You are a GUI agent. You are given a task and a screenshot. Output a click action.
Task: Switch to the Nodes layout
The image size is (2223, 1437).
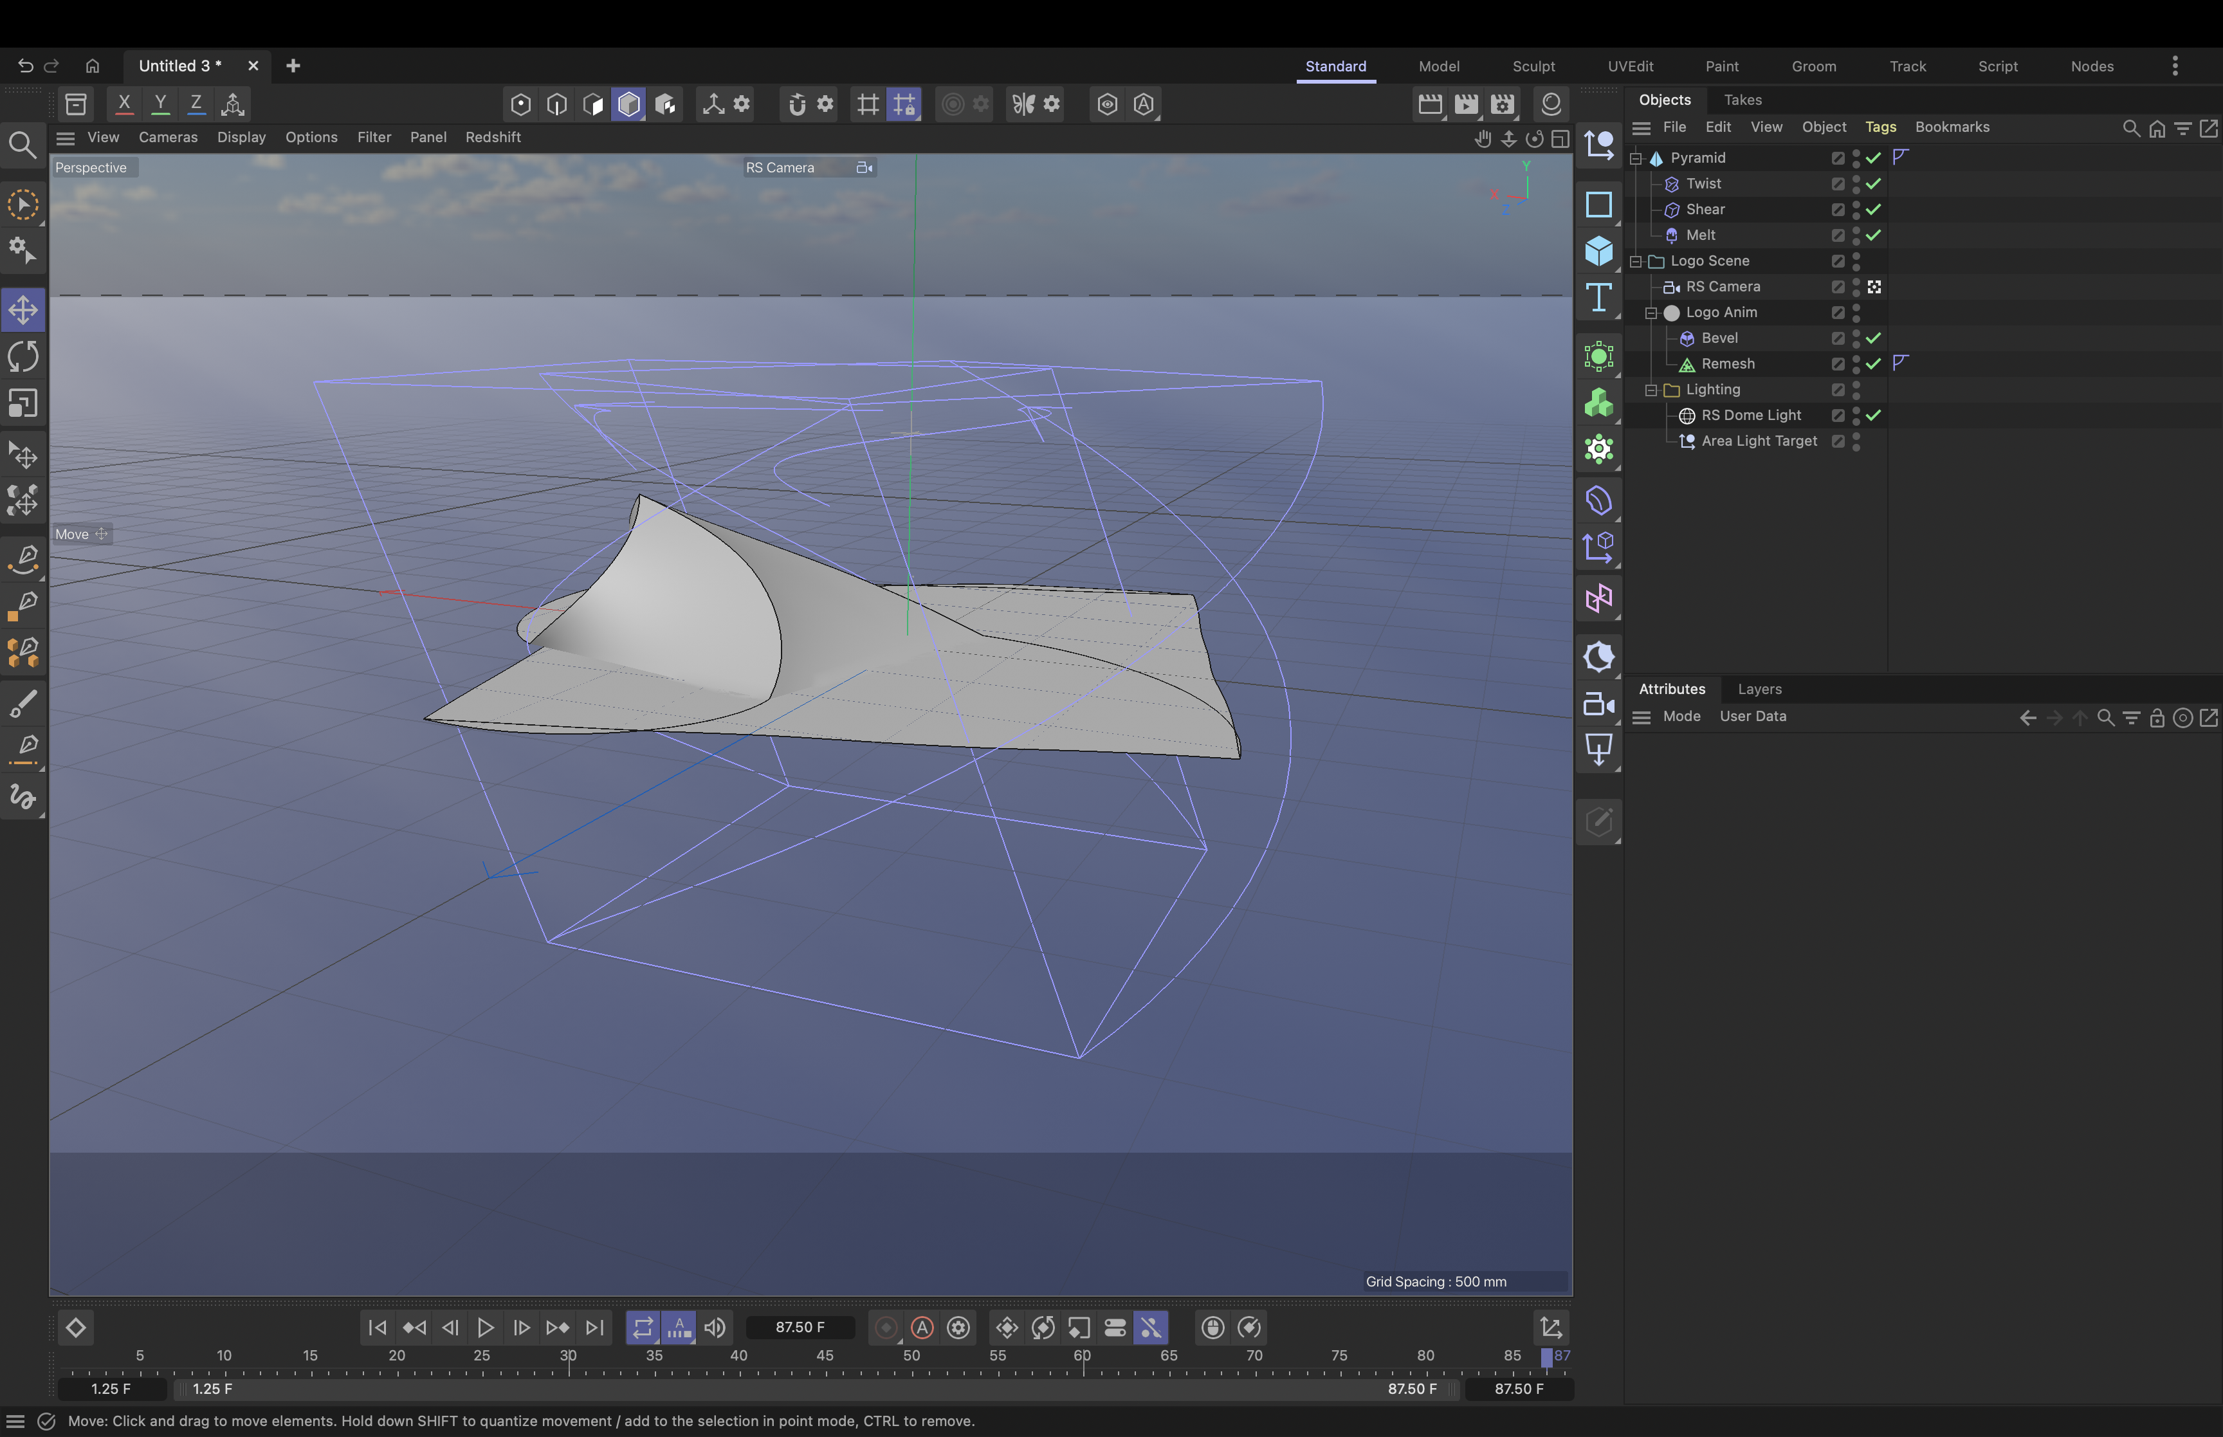pos(2092,66)
